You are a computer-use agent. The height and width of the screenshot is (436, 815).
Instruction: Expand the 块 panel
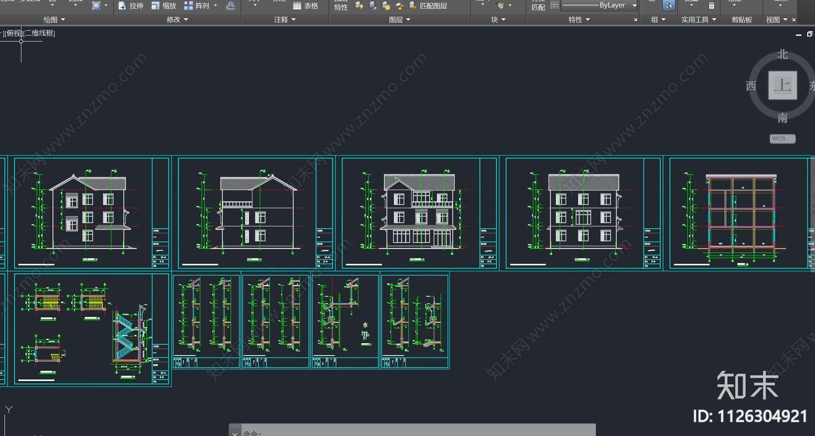point(498,19)
